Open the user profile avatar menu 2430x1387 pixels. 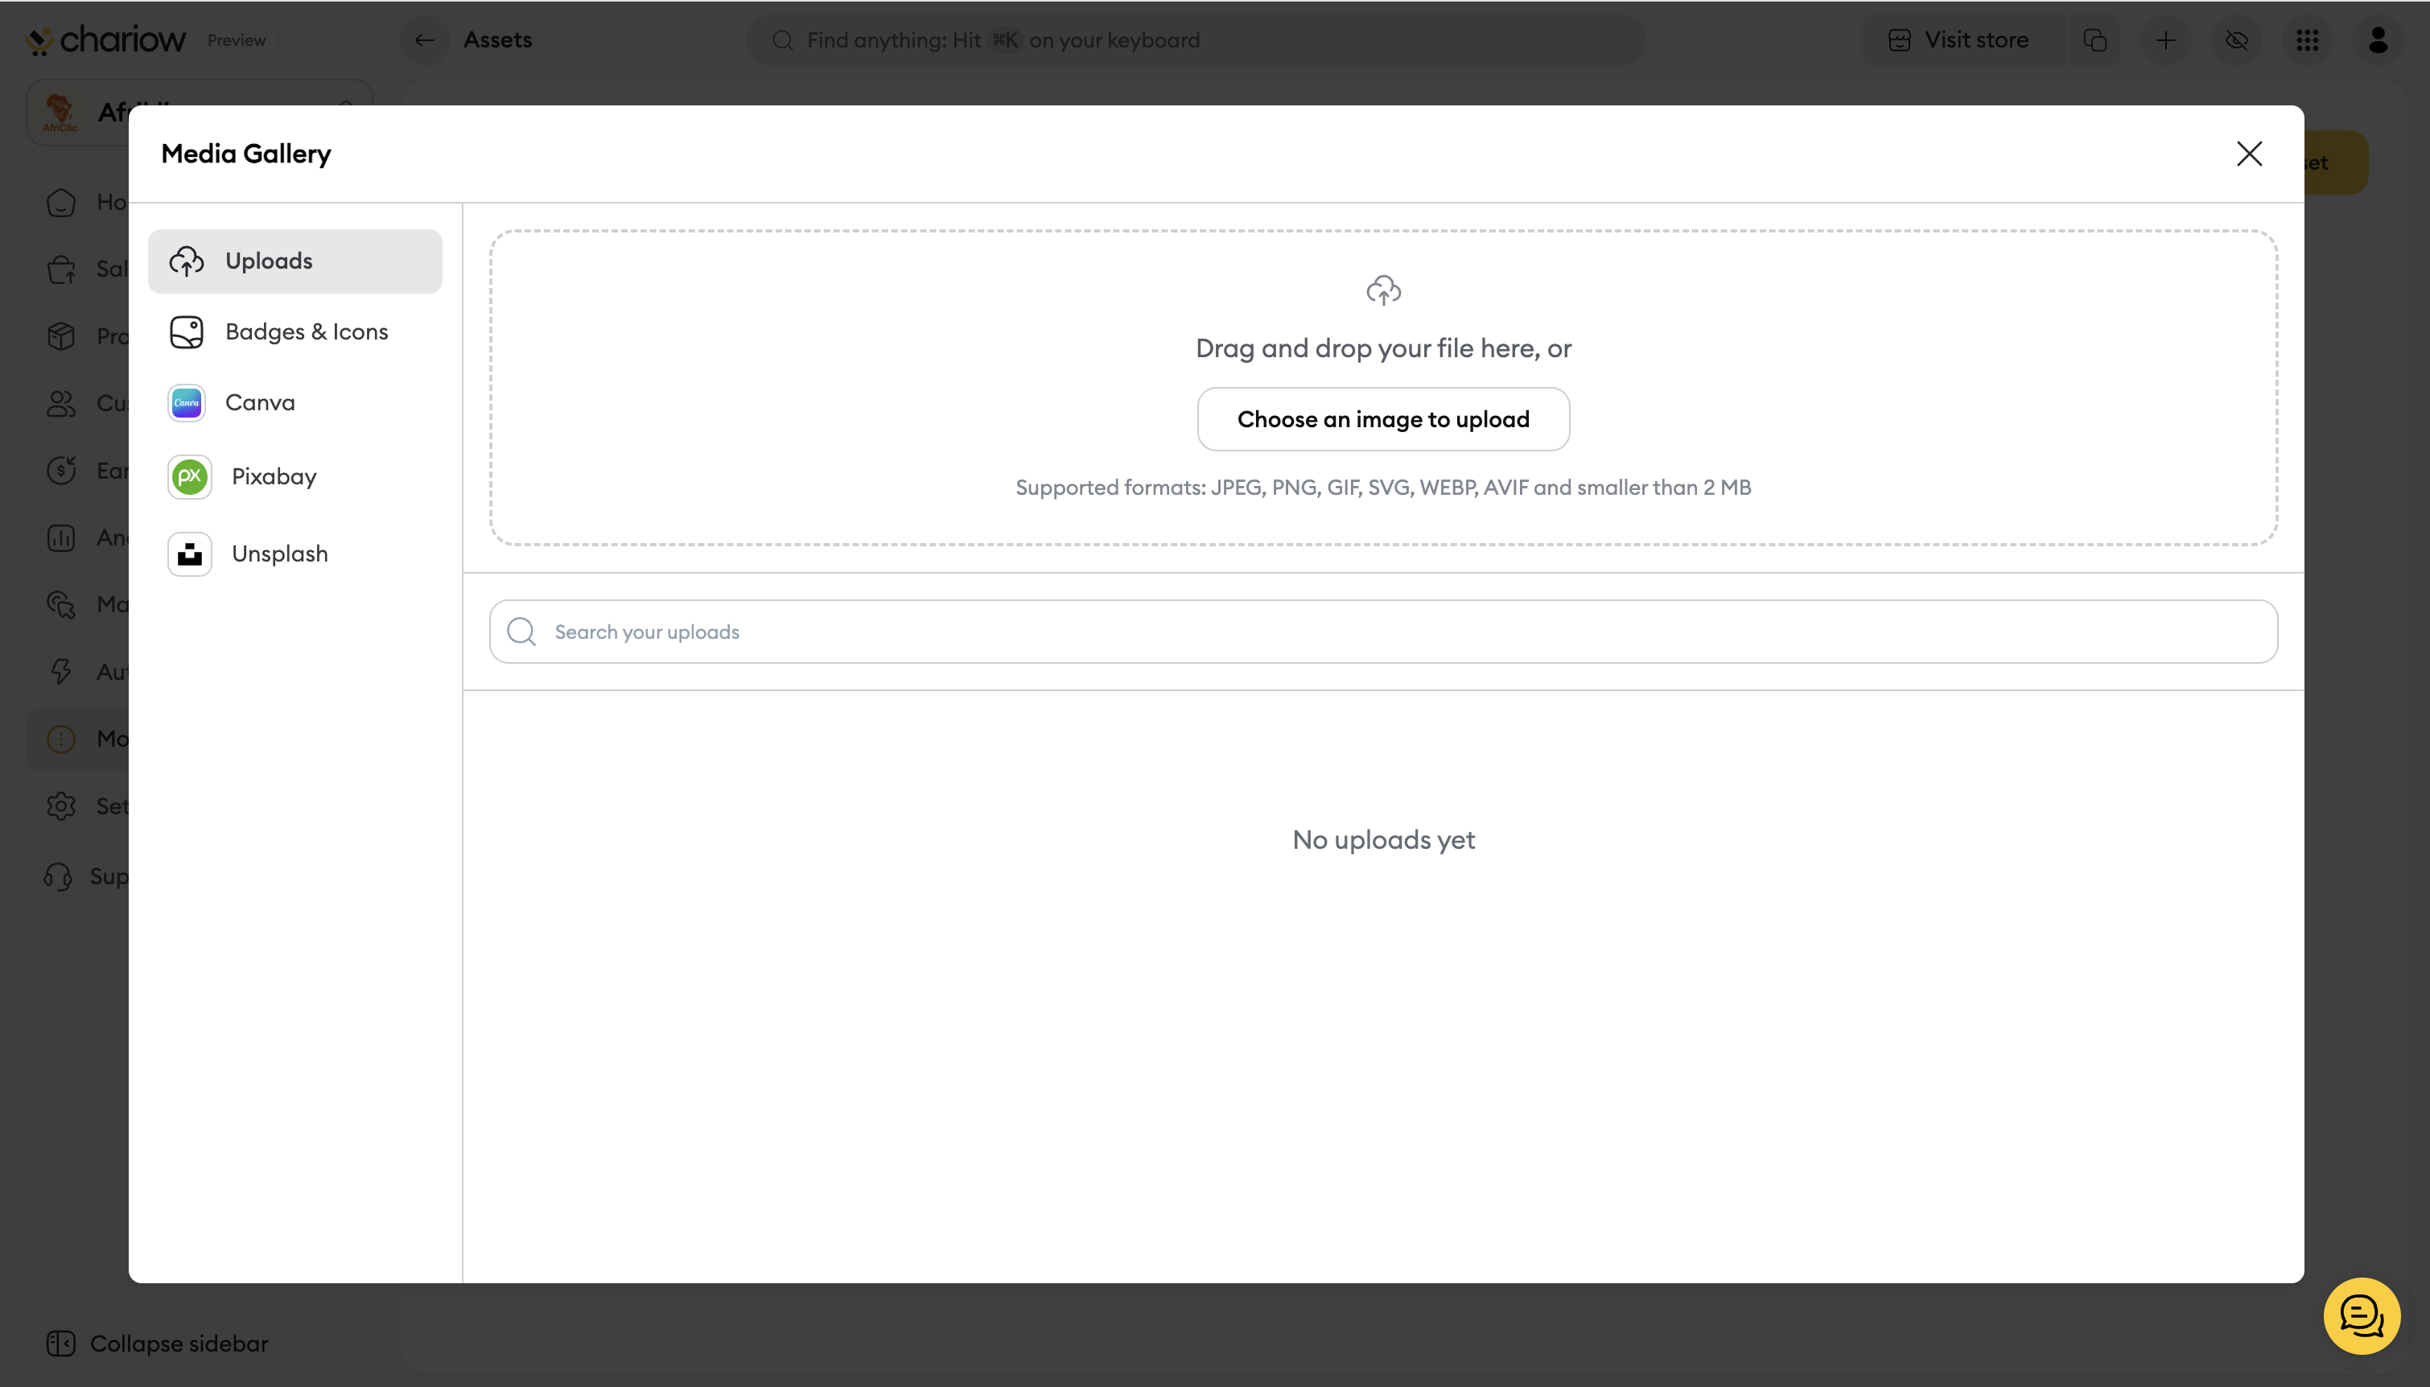[2377, 40]
